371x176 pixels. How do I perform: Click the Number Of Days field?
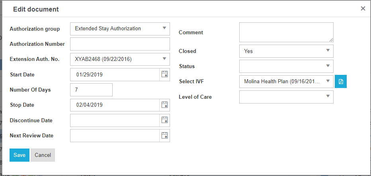[x=91, y=90]
